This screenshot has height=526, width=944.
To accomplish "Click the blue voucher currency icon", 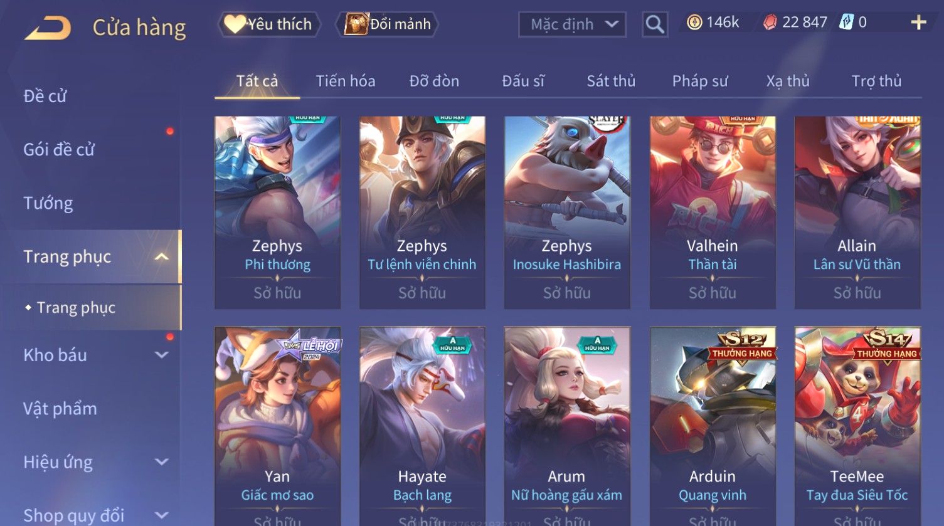I will coord(847,23).
